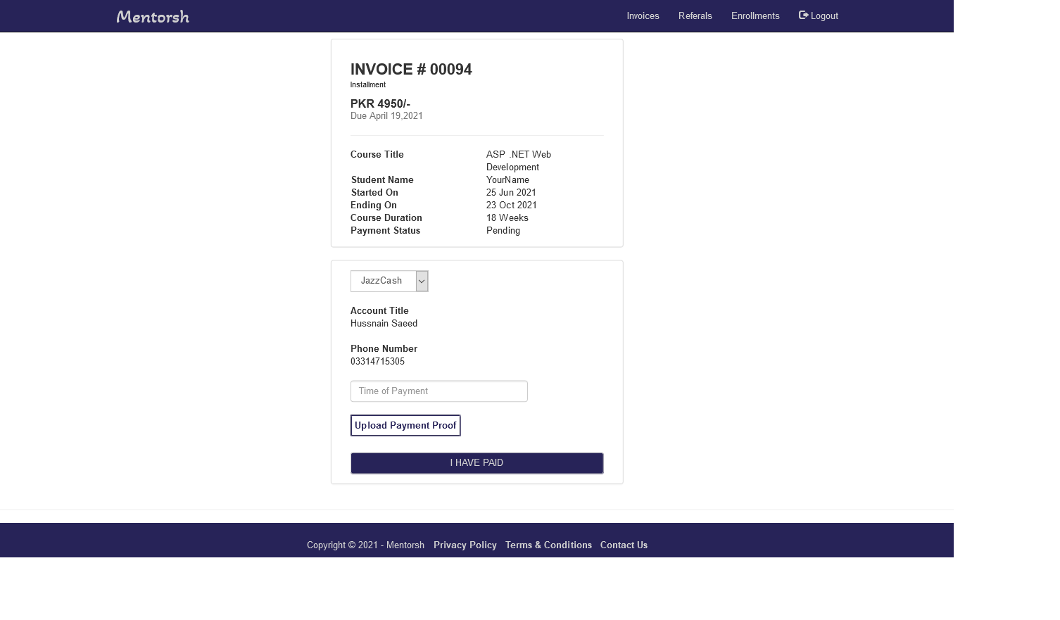Image resolution: width=1060 pixels, height=620 pixels.
Task: Click the Logout arrow icon
Action: (x=803, y=15)
